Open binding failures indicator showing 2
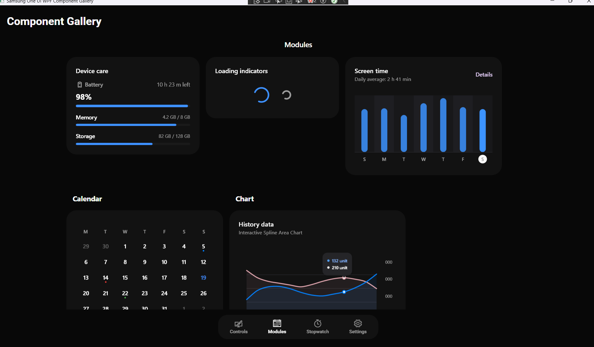The image size is (594, 347). (x=312, y=2)
